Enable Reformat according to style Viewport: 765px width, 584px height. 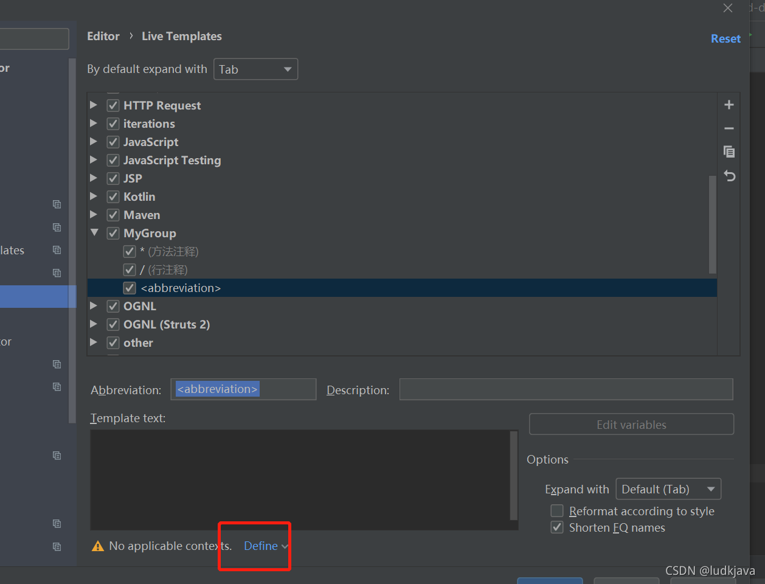557,511
